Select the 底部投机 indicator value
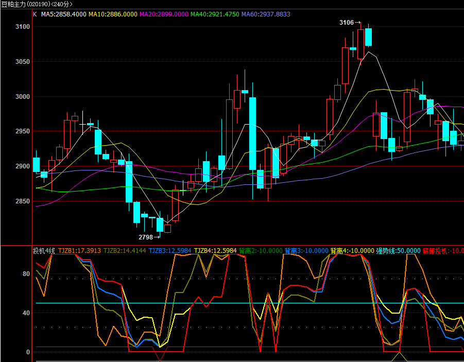This screenshot has width=464, height=362. (x=443, y=251)
